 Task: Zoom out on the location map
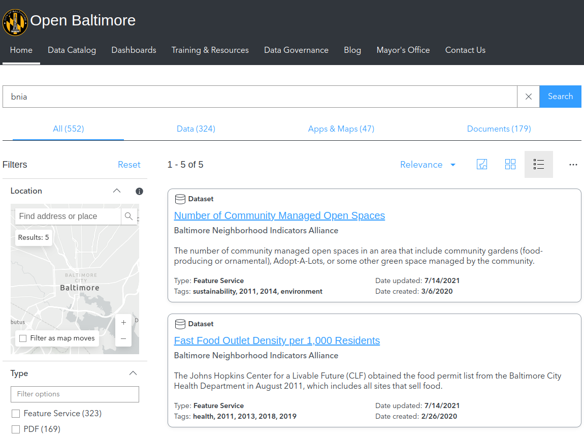(x=123, y=339)
